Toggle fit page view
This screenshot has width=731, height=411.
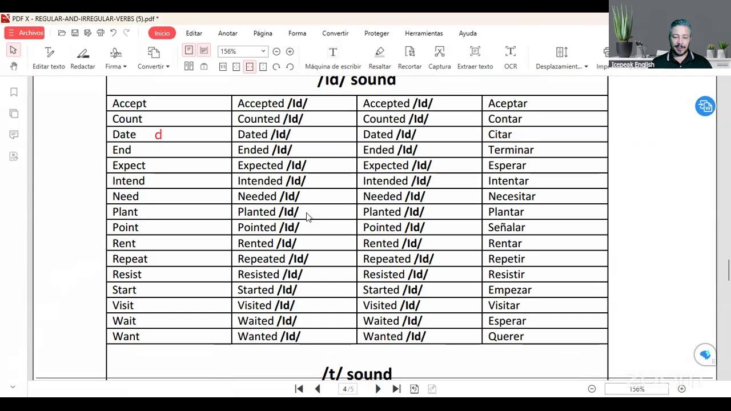(x=236, y=67)
